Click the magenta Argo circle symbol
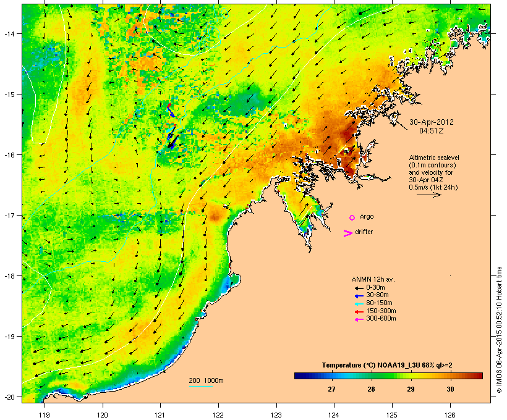The width and height of the screenshot is (507, 420). tap(352, 218)
